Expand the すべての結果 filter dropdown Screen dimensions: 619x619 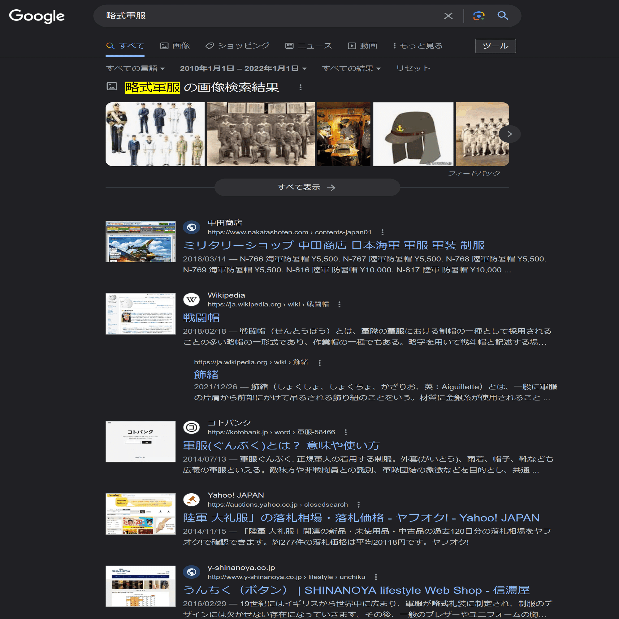click(351, 68)
